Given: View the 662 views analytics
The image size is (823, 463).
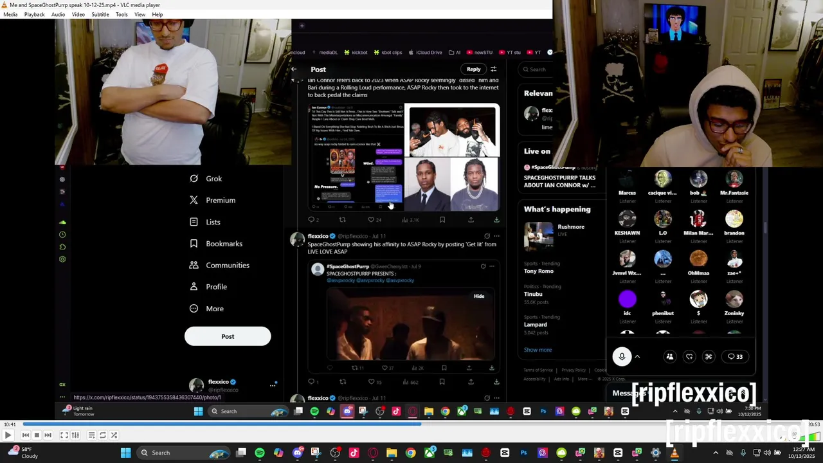Looking at the screenshot, I should pos(410,382).
